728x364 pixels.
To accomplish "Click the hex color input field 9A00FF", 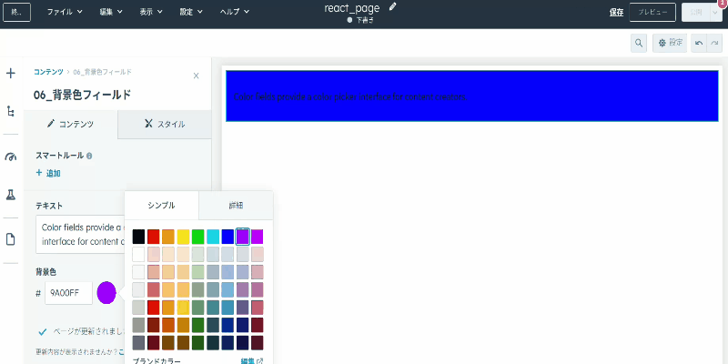I will [69, 293].
